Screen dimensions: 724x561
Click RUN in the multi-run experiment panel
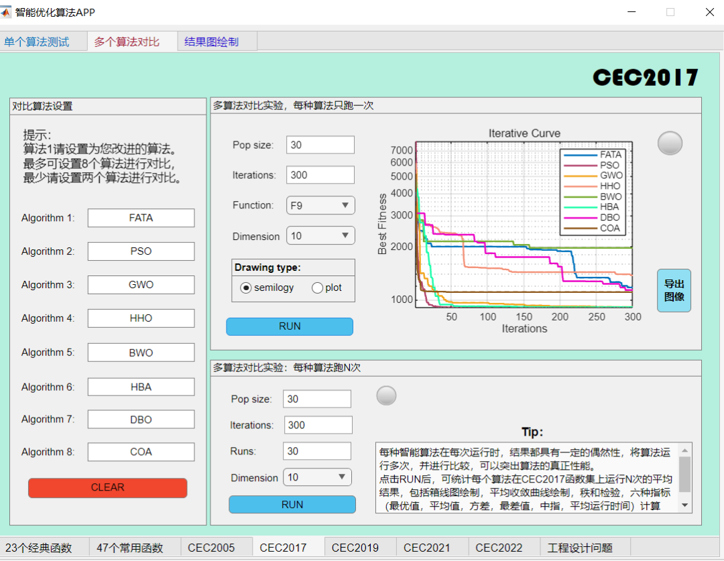point(292,504)
